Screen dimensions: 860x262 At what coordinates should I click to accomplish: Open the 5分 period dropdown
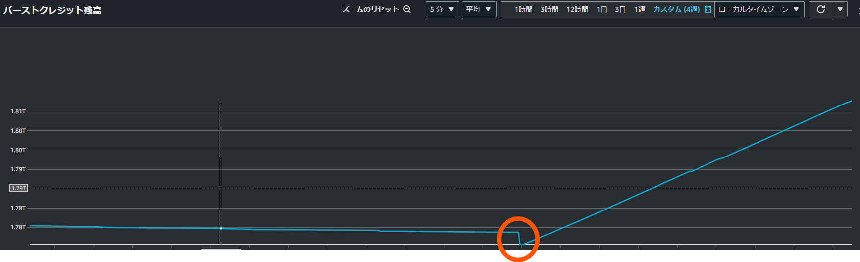(x=443, y=9)
